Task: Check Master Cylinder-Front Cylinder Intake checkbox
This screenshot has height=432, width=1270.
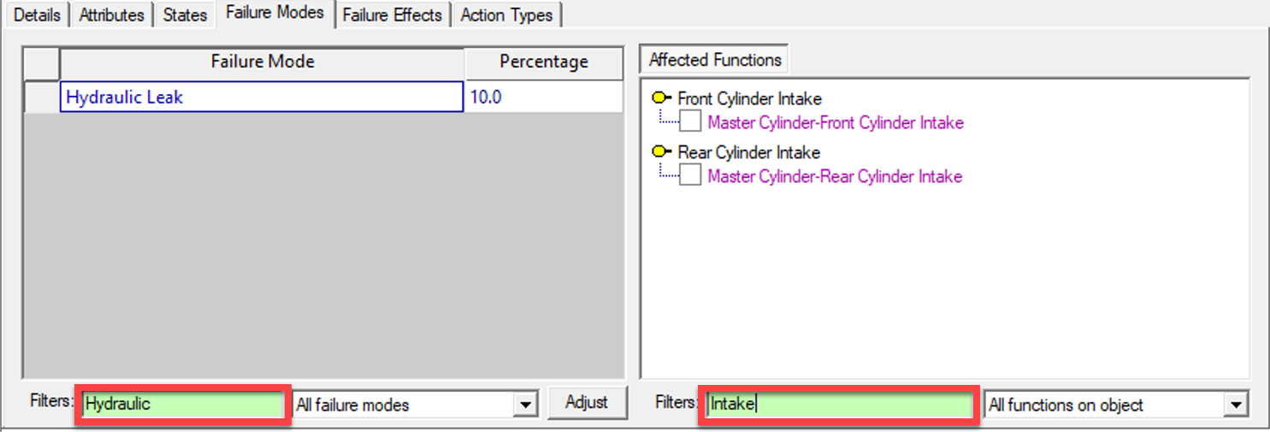Action: (690, 122)
